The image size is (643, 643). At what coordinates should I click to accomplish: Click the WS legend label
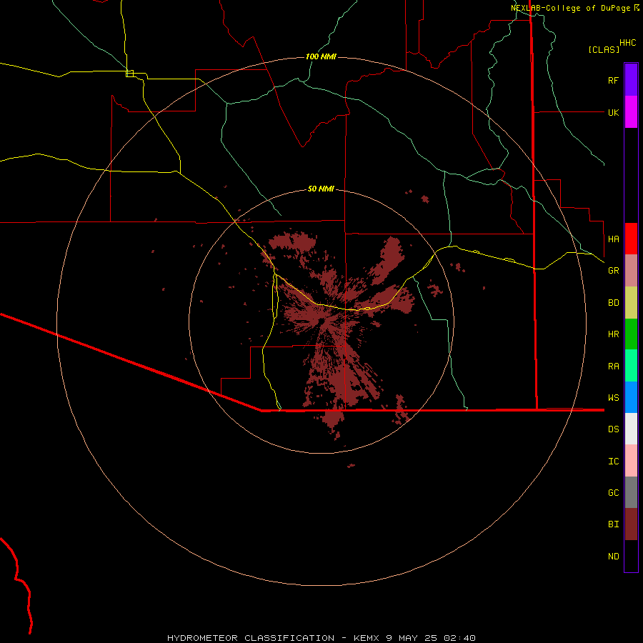tap(613, 398)
